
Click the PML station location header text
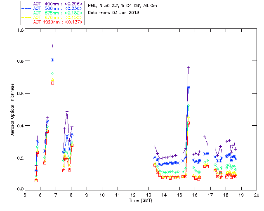coord(123,5)
